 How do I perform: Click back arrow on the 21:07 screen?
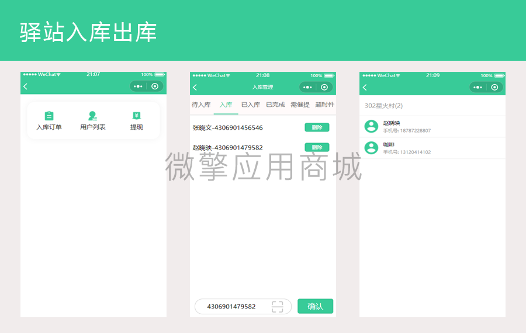pos(26,86)
